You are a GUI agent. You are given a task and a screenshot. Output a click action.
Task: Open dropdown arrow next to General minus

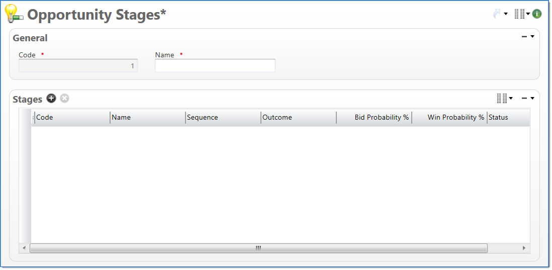tap(532, 37)
